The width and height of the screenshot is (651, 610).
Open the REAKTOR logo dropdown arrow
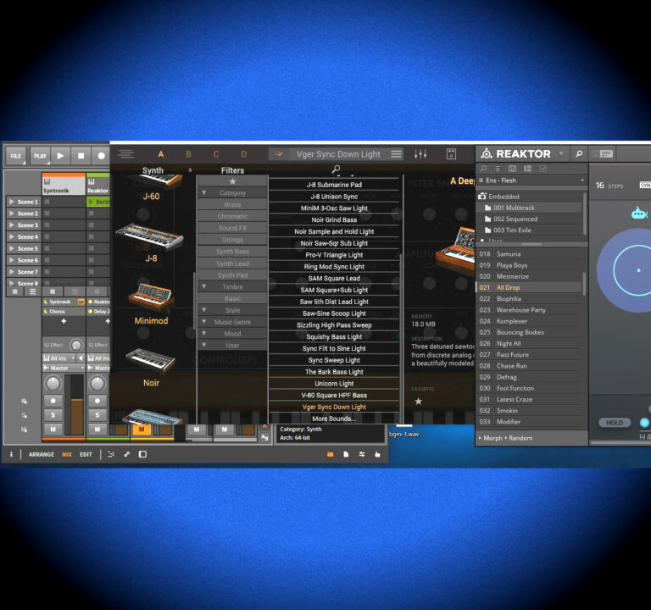561,153
